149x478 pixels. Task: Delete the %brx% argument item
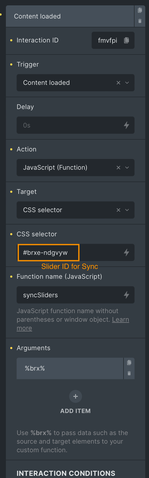[129, 373]
